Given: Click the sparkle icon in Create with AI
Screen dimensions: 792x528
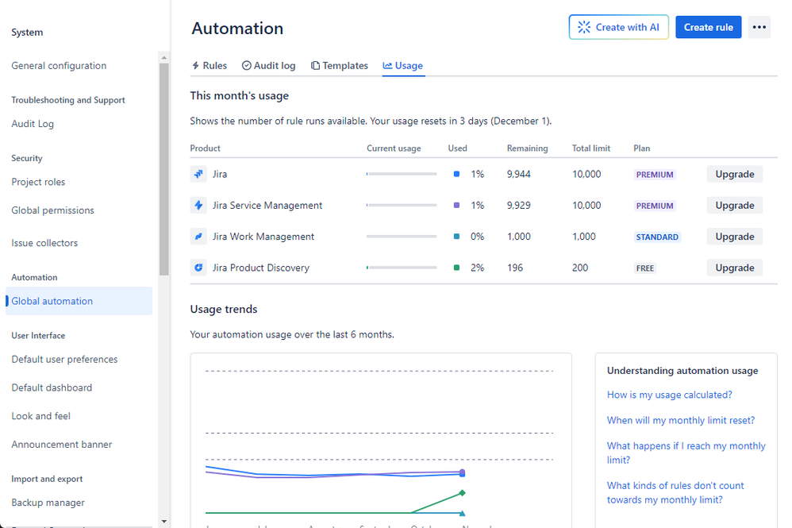Looking at the screenshot, I should [x=584, y=27].
